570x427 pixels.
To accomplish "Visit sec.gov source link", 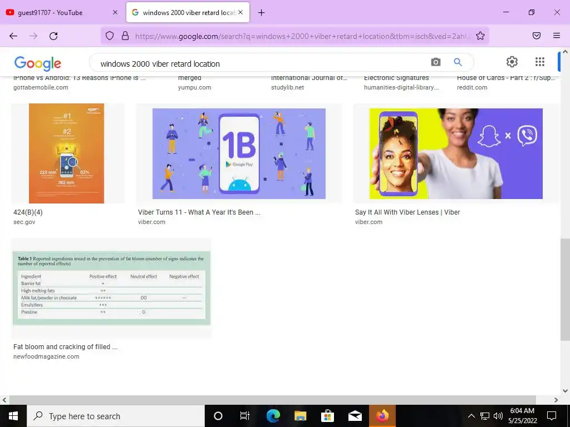I will pos(24,222).
